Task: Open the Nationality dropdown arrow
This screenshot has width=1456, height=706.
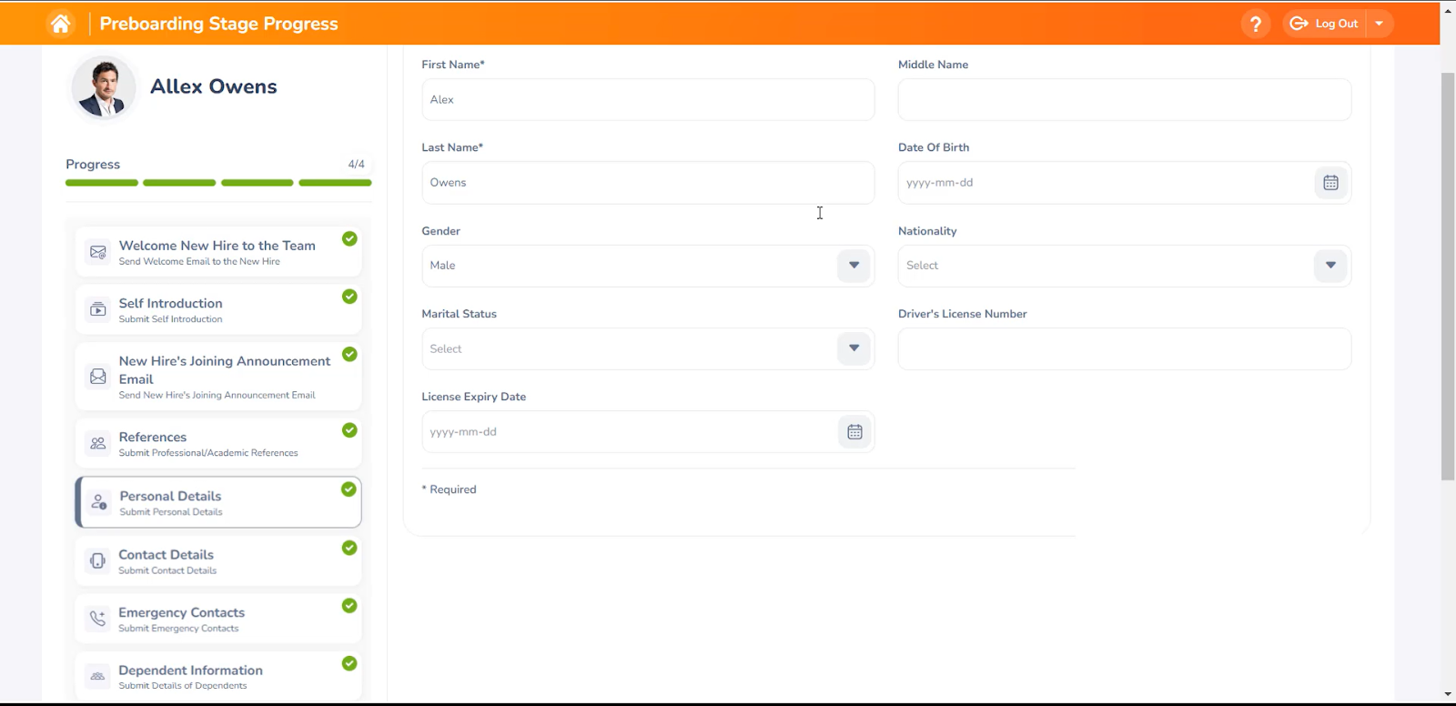Action: (1330, 266)
